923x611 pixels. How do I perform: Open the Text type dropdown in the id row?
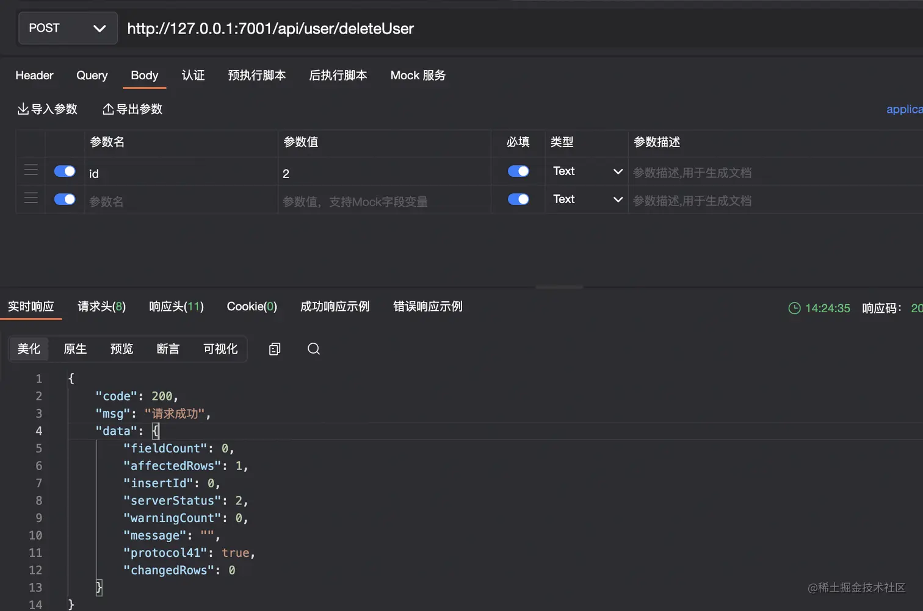point(587,171)
